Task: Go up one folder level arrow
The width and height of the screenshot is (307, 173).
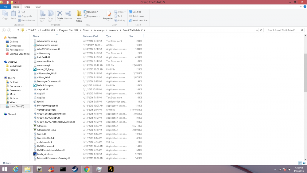Action: click(x=18, y=30)
